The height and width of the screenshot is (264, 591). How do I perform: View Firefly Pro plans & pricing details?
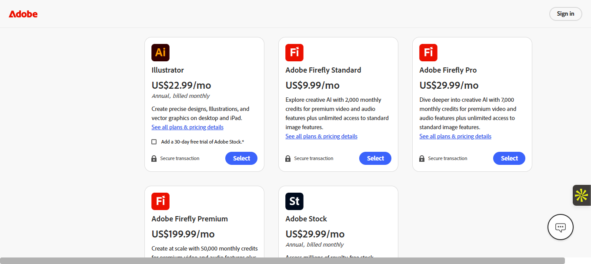point(455,137)
